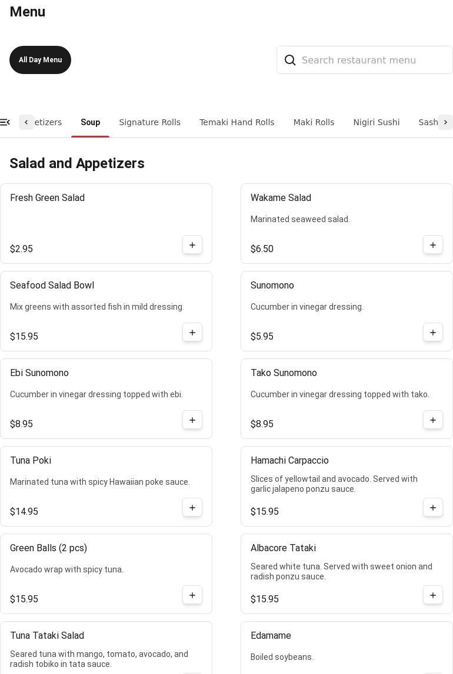This screenshot has height=674, width=453.
Task: Open the Temaki Hand Rolls tab
Action: click(x=237, y=122)
